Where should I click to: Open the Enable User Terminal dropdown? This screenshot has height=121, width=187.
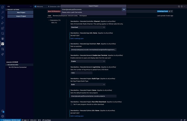point(88,61)
